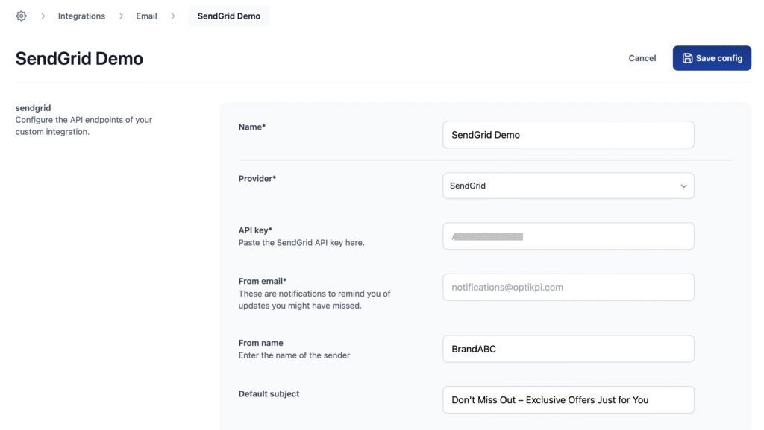Click the 'sendgrid' section label
This screenshot has width=764, height=430.
coord(33,107)
